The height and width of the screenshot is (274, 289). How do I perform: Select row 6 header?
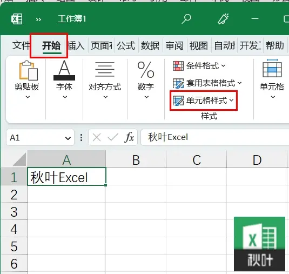pyautogui.click(x=14, y=264)
